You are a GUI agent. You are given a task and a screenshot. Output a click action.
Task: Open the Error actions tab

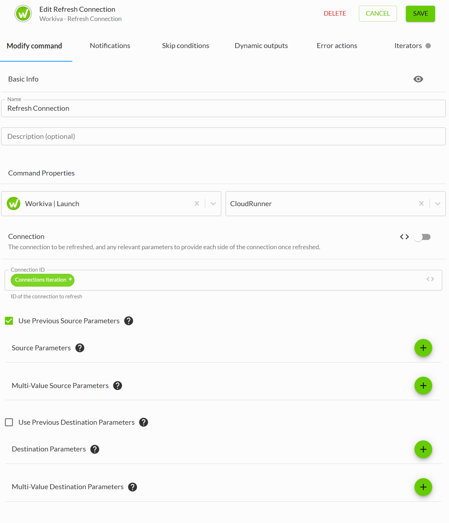pos(337,46)
